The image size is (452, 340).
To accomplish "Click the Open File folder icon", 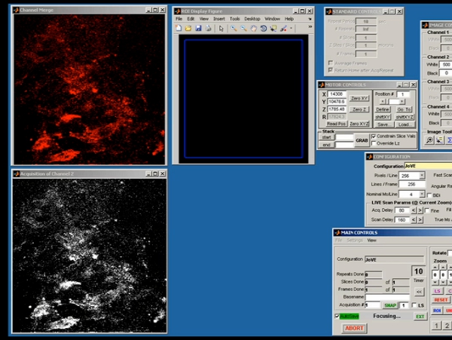I will 188,29.
